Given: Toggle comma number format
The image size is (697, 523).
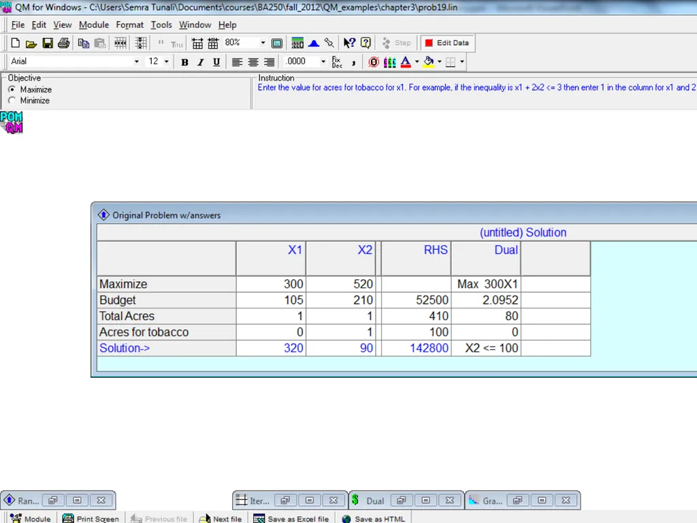Looking at the screenshot, I should 353,62.
